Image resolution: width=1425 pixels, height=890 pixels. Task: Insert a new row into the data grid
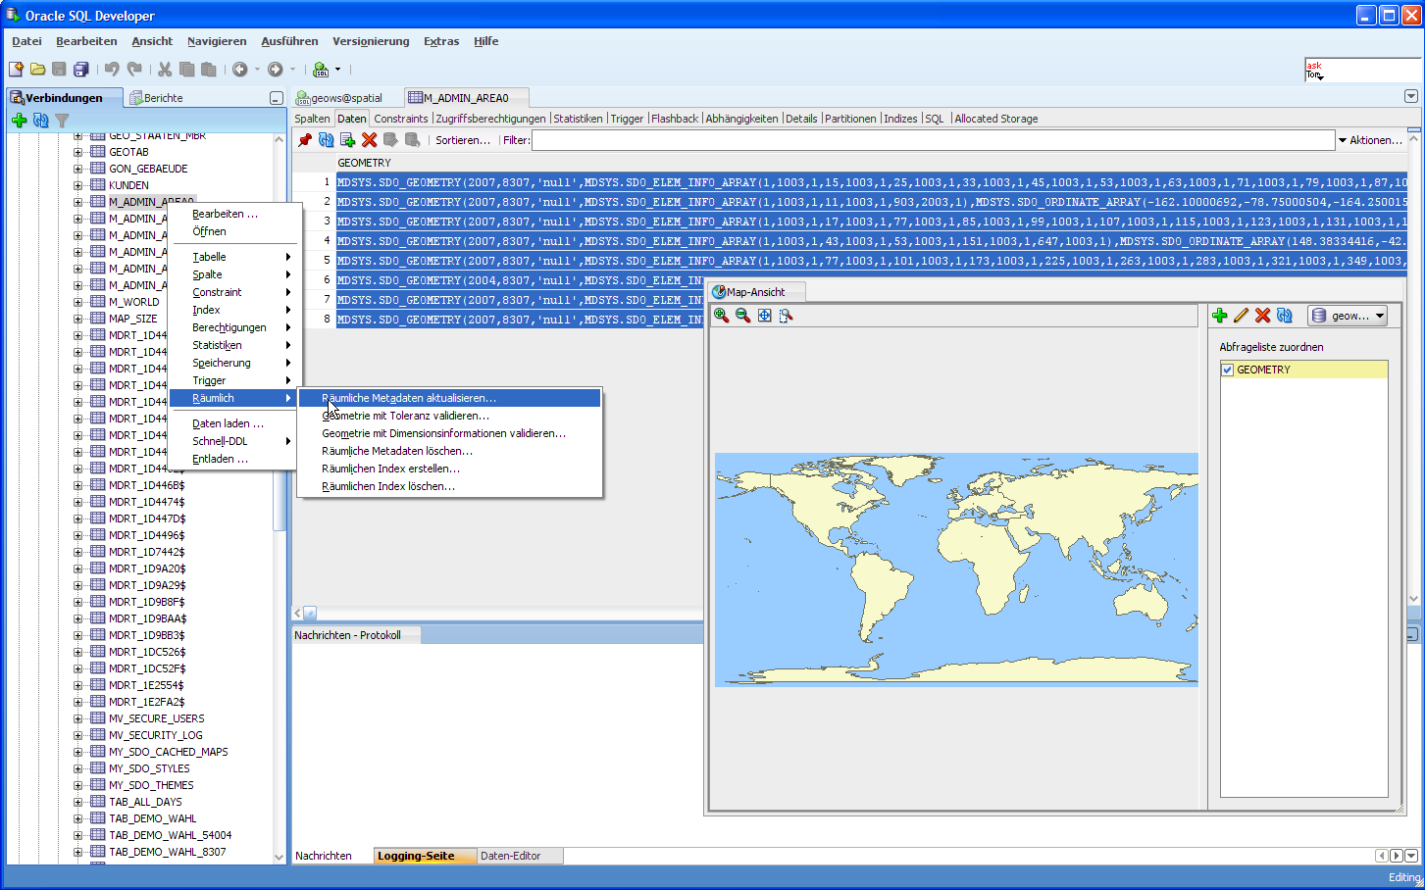coord(347,140)
